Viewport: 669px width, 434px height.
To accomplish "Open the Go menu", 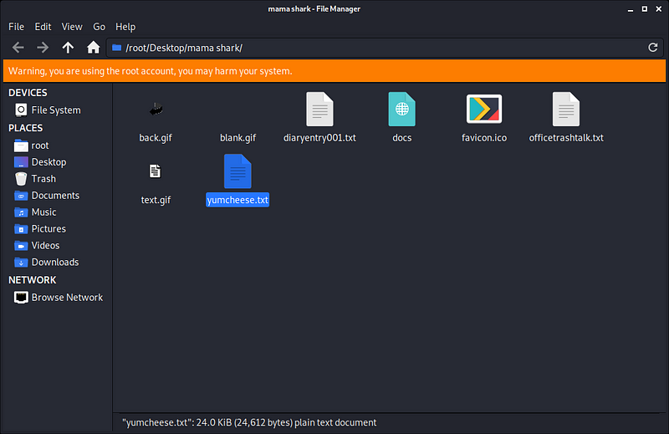I will (x=99, y=27).
